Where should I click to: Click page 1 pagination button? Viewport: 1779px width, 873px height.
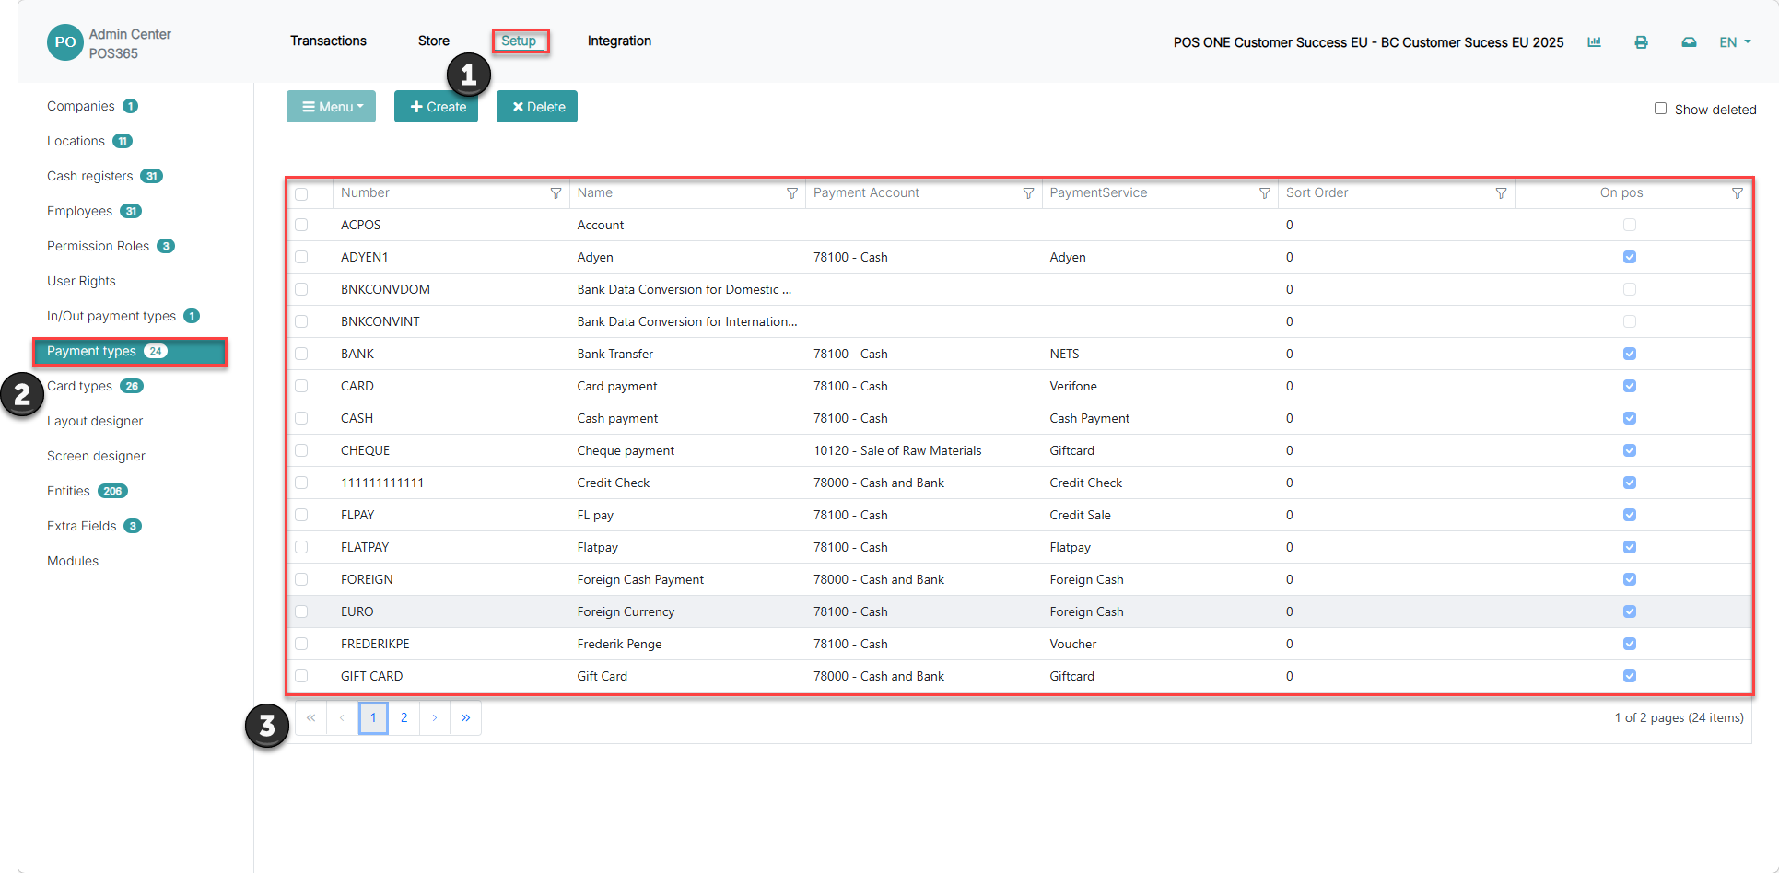373,717
